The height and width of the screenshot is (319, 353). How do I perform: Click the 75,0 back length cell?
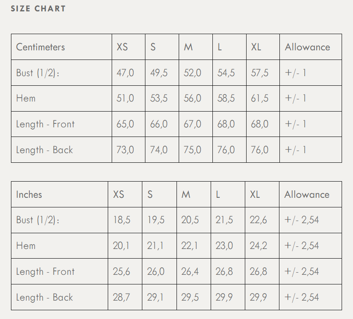click(x=193, y=150)
